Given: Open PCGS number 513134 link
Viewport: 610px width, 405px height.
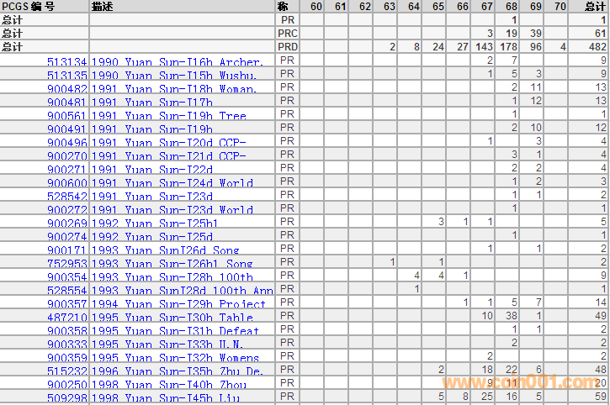Looking at the screenshot, I should click(66, 62).
